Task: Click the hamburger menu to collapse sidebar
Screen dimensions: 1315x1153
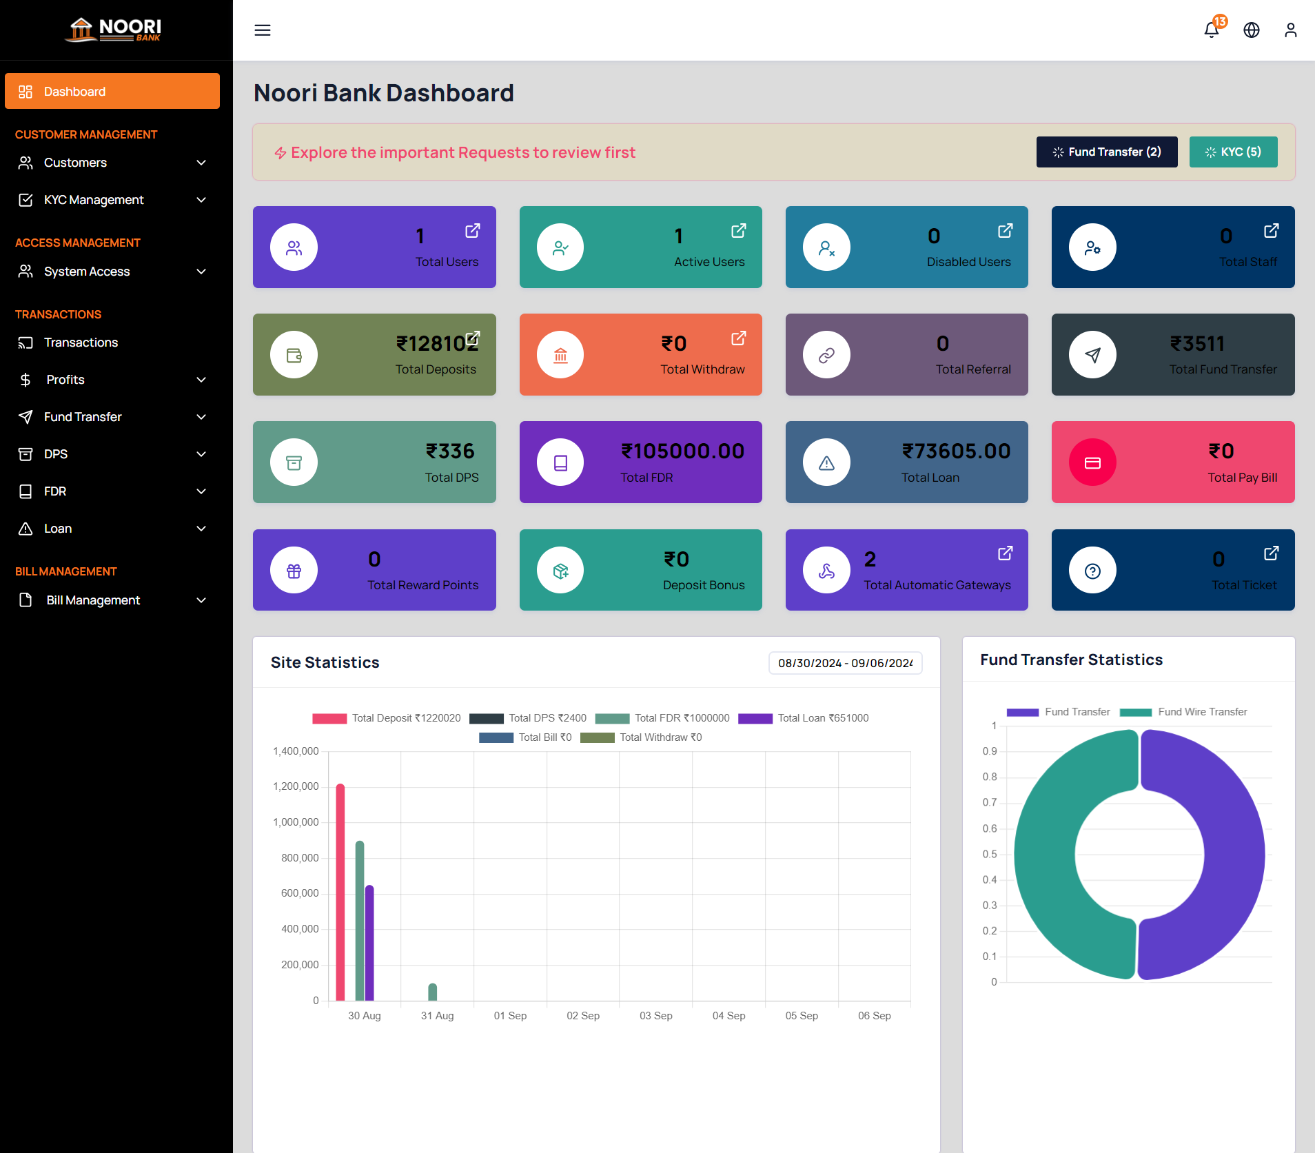Action: pos(263,30)
